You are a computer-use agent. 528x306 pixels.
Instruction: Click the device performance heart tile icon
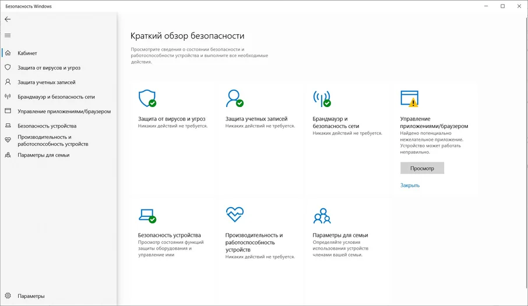234,215
